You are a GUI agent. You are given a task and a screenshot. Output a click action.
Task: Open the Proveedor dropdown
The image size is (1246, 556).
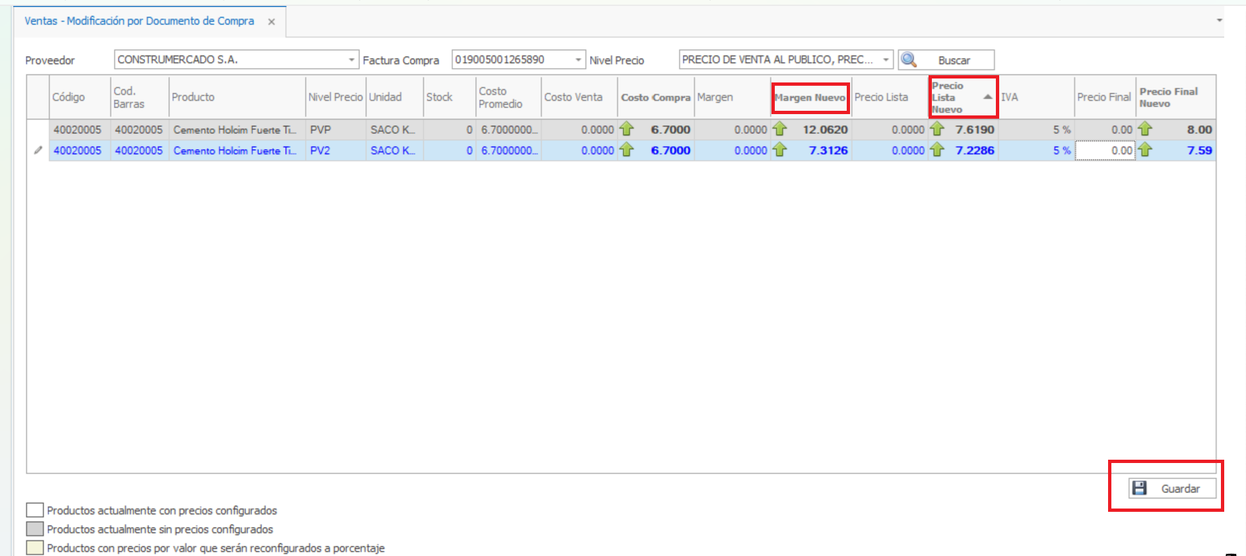point(351,60)
